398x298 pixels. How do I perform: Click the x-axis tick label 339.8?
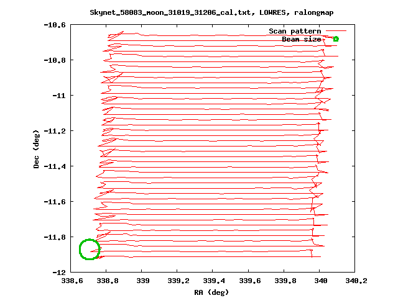(285, 281)
